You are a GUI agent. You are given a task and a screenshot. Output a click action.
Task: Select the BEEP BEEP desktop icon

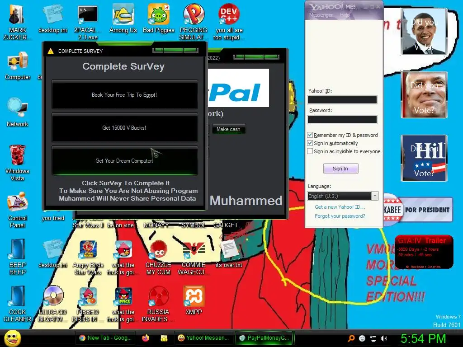[x=17, y=257]
